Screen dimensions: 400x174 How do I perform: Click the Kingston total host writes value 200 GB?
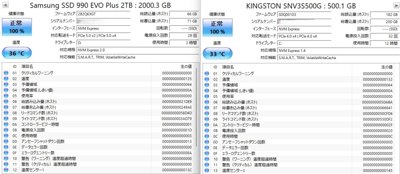384,22
